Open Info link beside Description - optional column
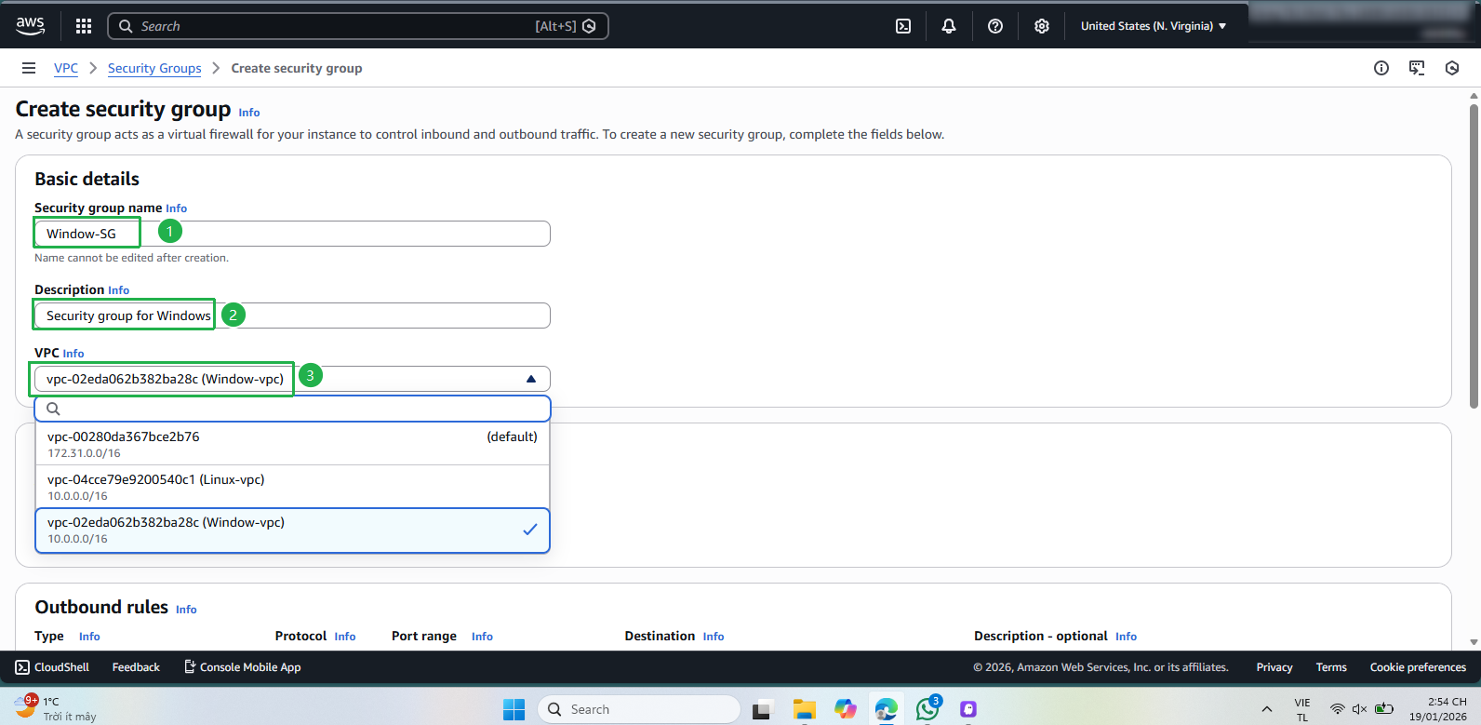Screen dimensions: 1481x725 click(x=1126, y=637)
